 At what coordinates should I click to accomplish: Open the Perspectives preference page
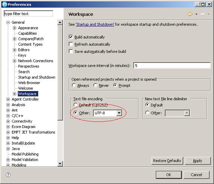28,66
